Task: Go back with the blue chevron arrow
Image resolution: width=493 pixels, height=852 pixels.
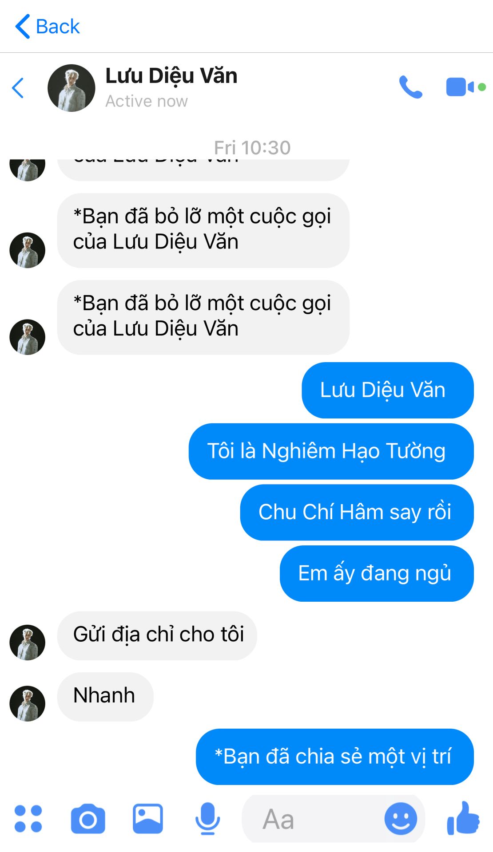Action: (18, 88)
